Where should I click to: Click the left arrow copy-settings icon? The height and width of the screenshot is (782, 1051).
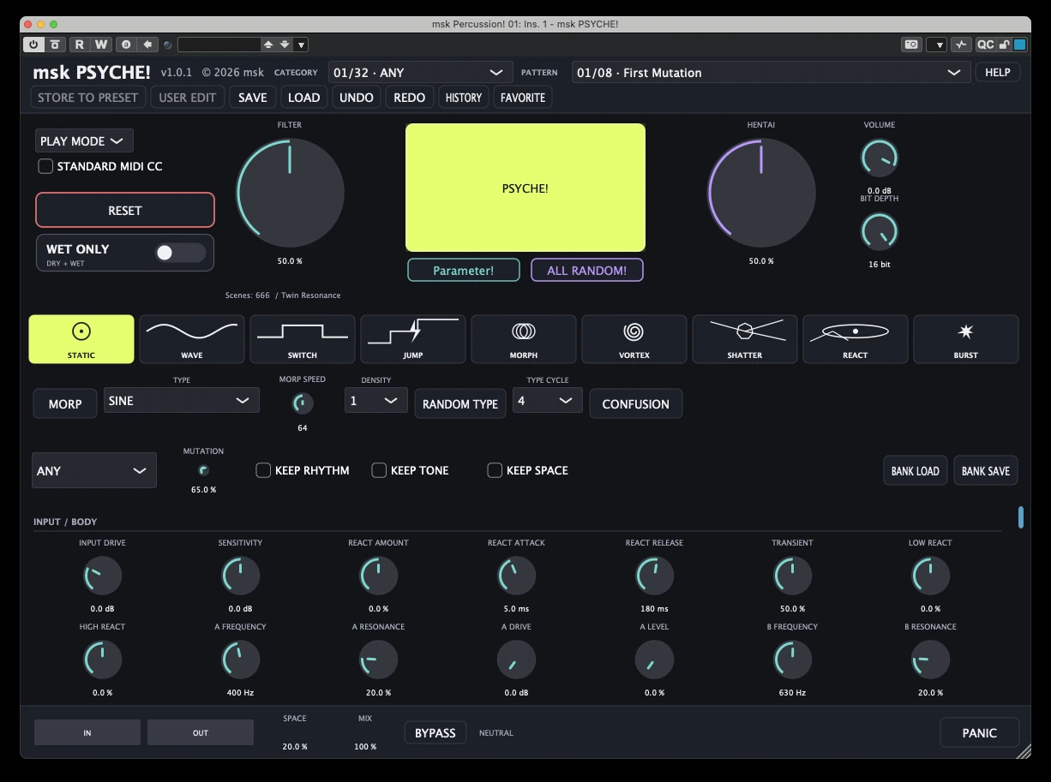147,45
